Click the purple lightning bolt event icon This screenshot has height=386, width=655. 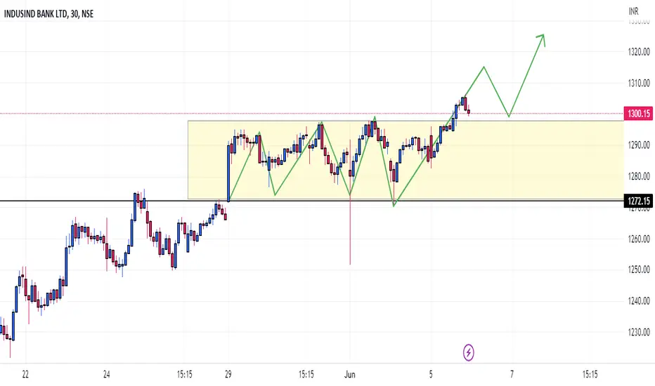point(468,352)
